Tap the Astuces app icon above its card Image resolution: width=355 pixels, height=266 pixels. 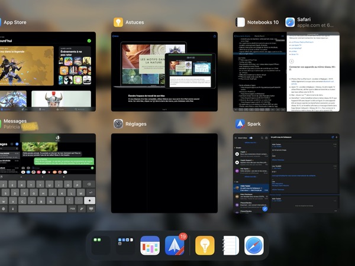(x=118, y=22)
